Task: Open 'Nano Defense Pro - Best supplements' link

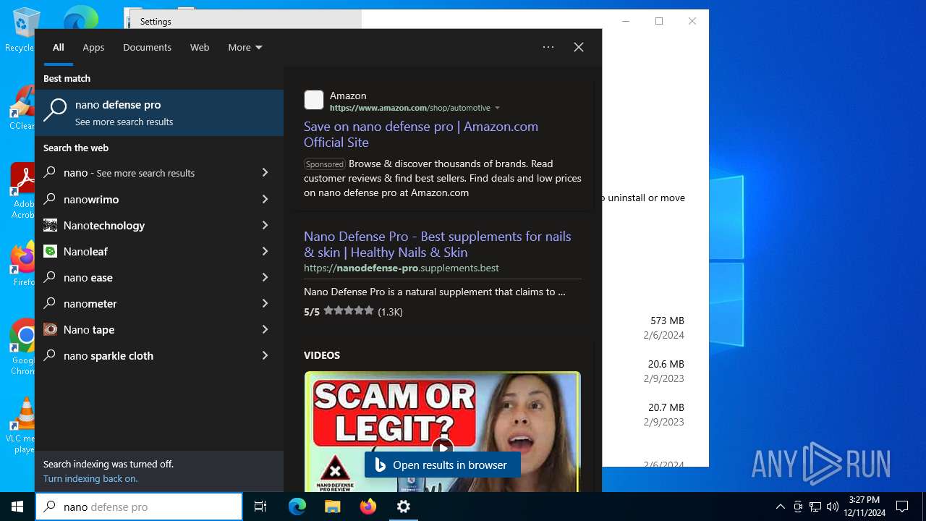Action: [x=438, y=244]
